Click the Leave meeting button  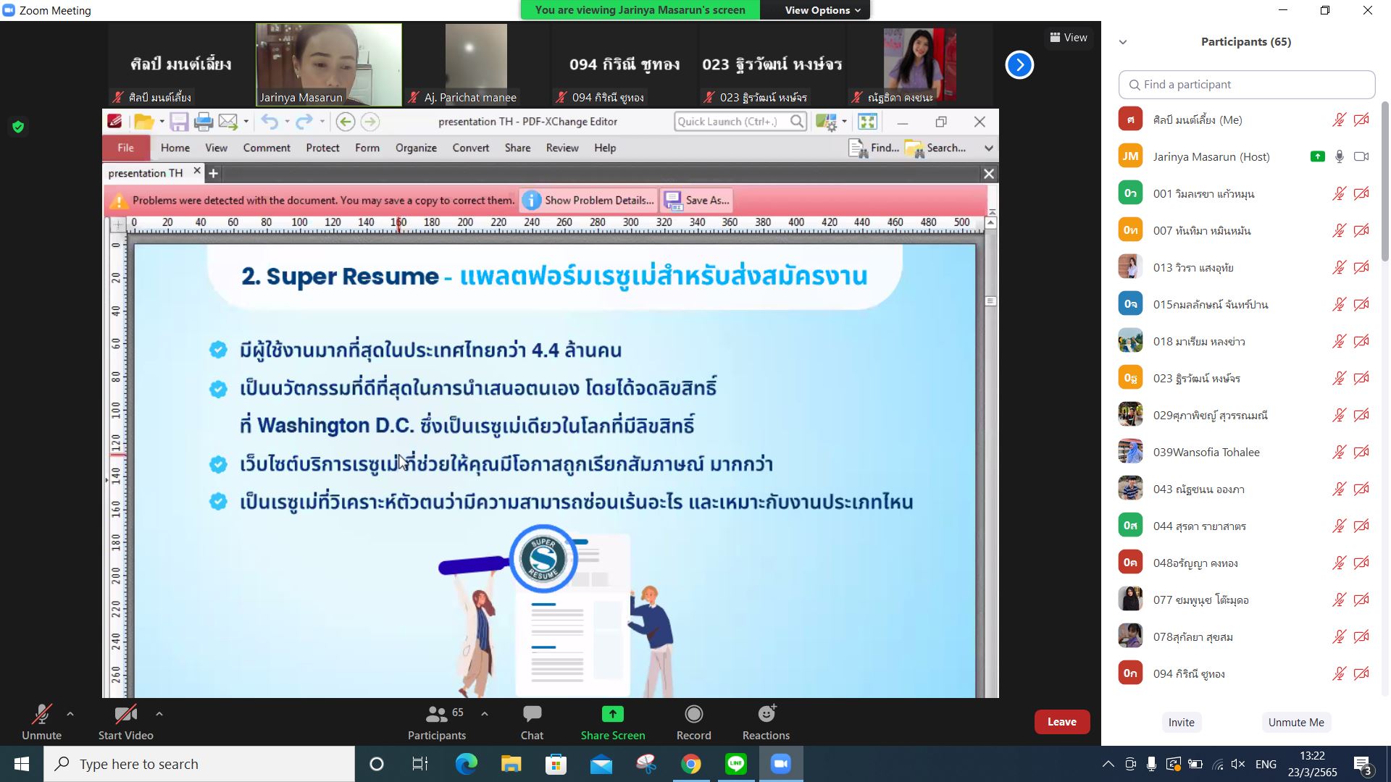tap(1061, 722)
